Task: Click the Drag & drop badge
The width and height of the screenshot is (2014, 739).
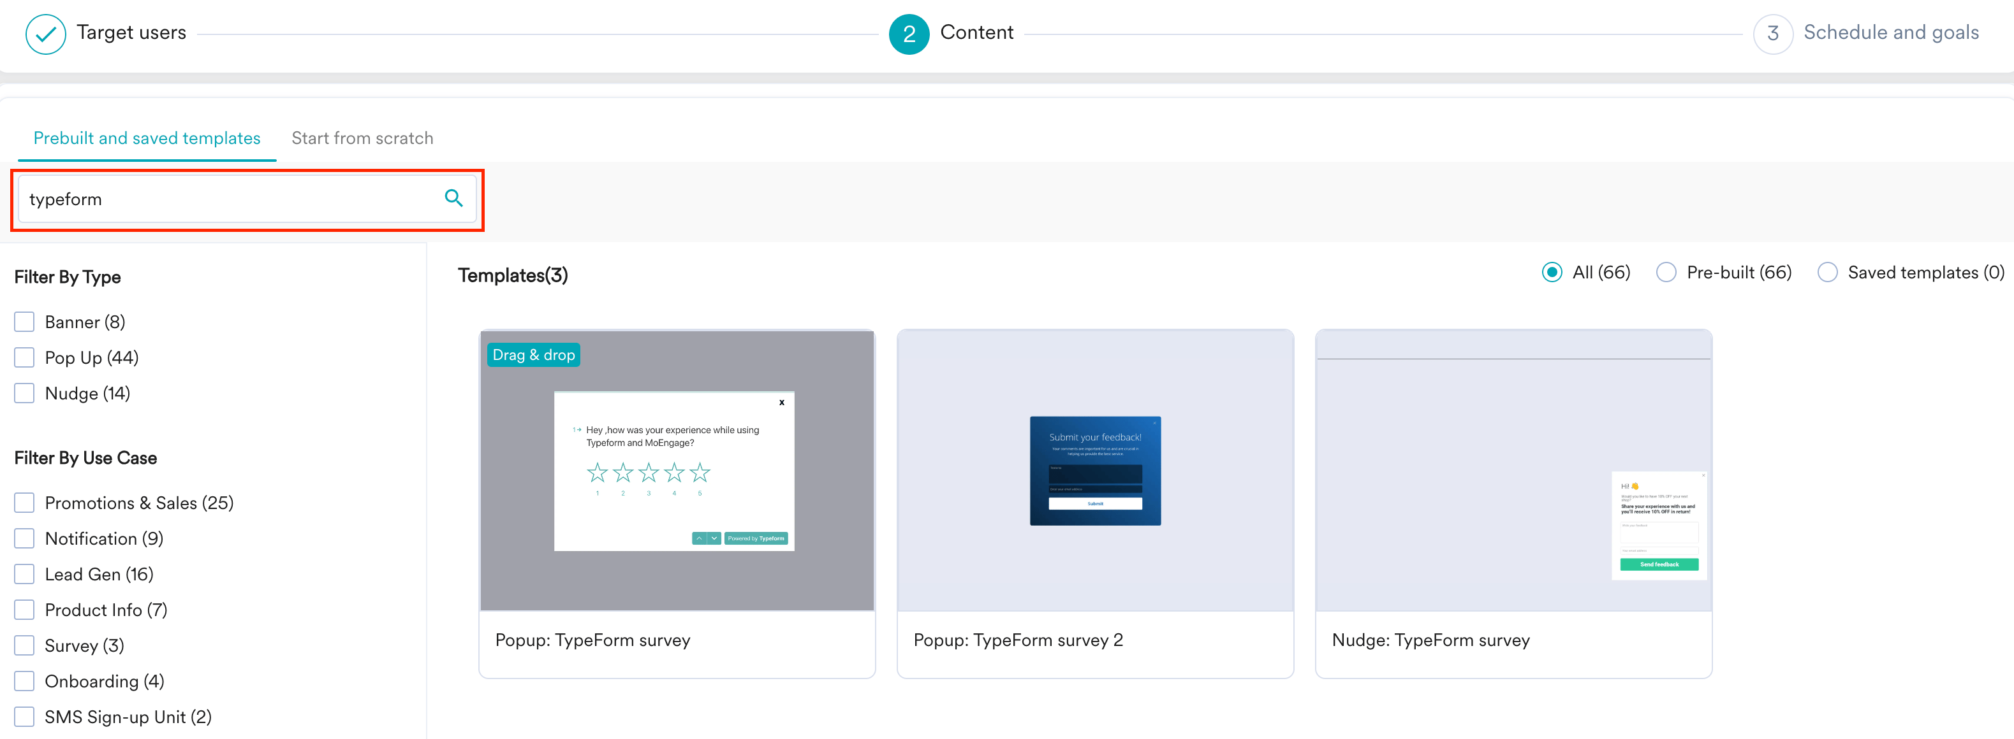Action: [x=534, y=355]
